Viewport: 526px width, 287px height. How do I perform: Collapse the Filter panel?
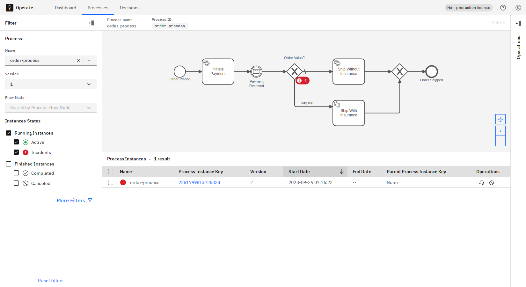pyautogui.click(x=92, y=23)
